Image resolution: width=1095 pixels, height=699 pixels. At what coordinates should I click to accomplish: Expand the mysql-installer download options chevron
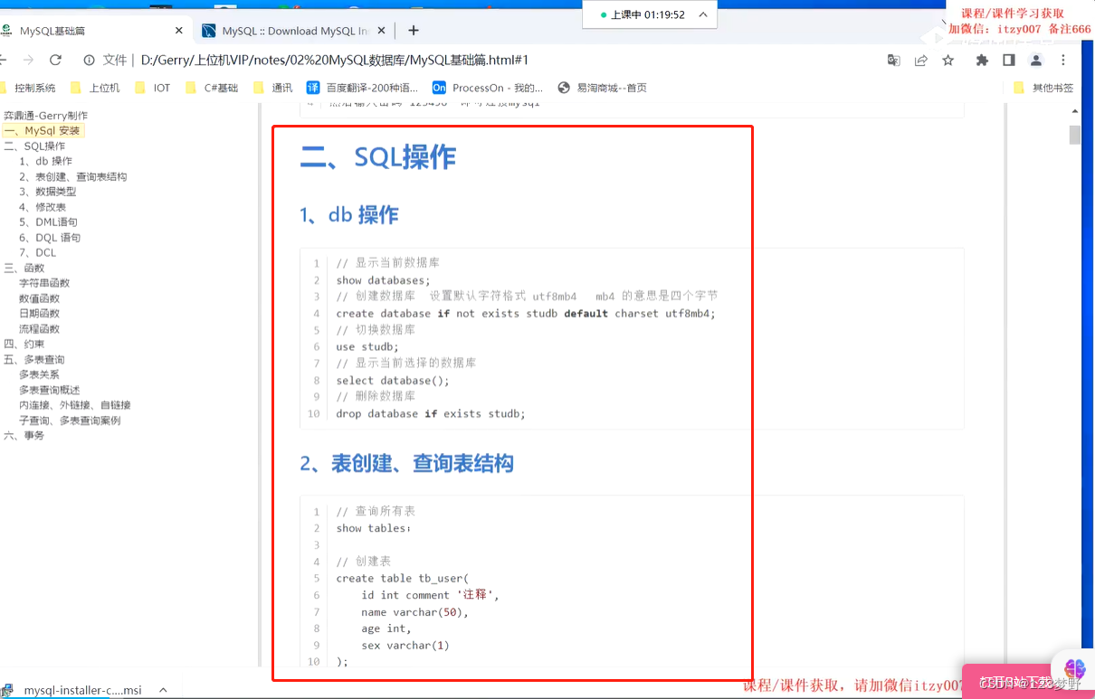coord(163,689)
